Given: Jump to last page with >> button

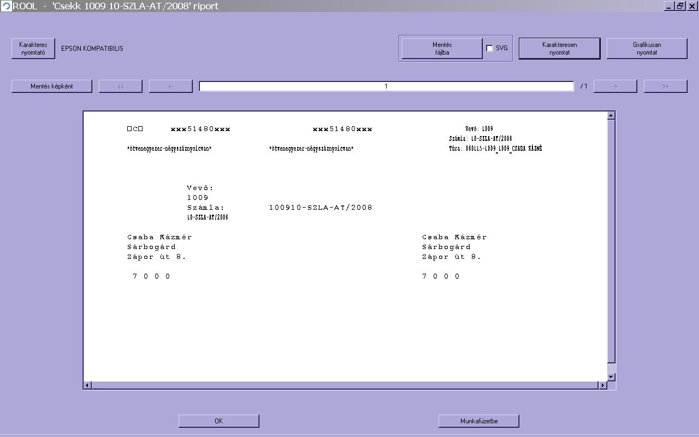Looking at the screenshot, I should pos(665,86).
